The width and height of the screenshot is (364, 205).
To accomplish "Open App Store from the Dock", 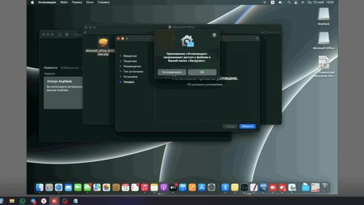I will (202, 187).
